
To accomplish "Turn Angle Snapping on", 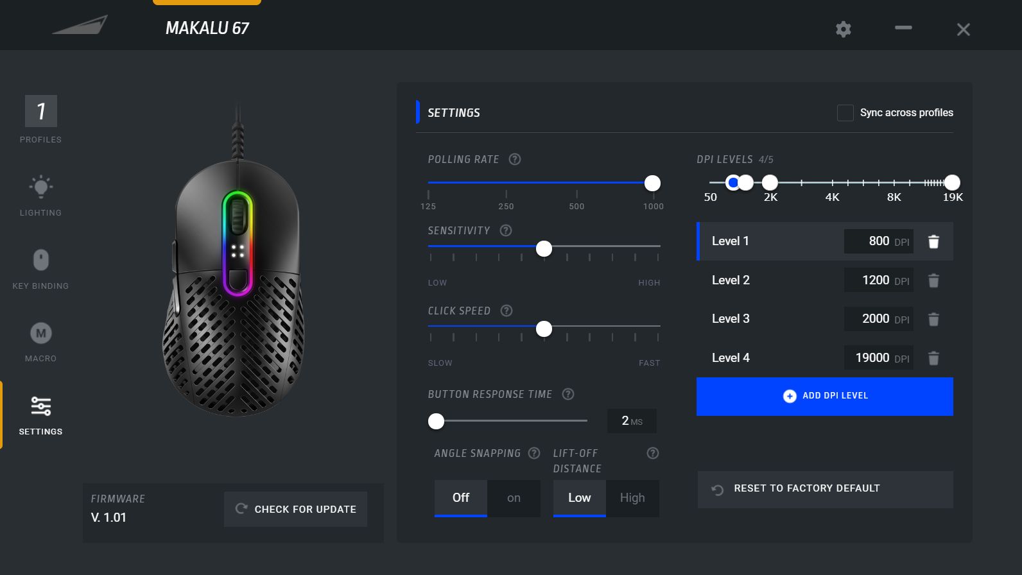I will 514,498.
